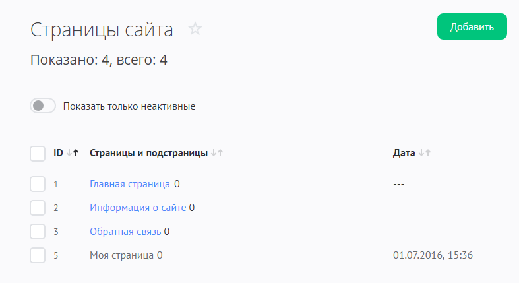Image resolution: width=519 pixels, height=283 pixels.
Task: Click the ID column header label
Action: (x=59, y=153)
